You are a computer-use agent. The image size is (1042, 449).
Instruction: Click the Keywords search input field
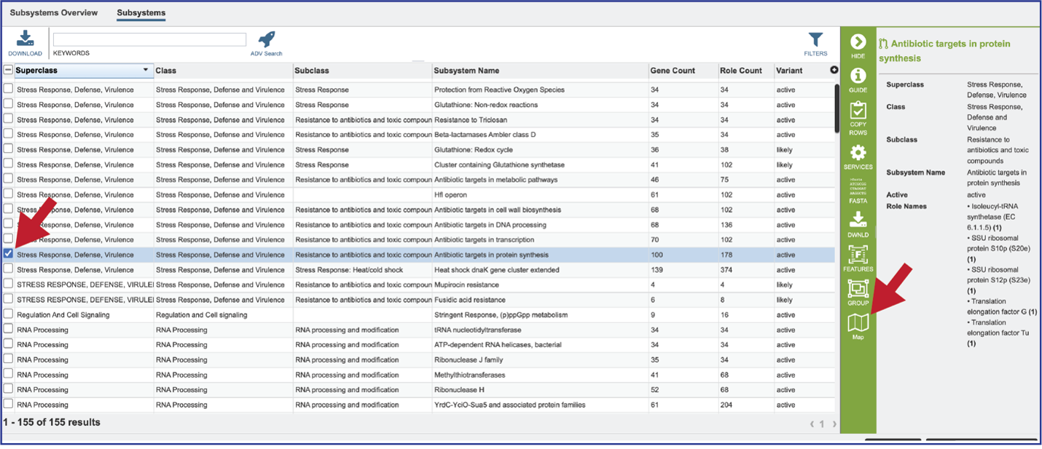tap(149, 39)
